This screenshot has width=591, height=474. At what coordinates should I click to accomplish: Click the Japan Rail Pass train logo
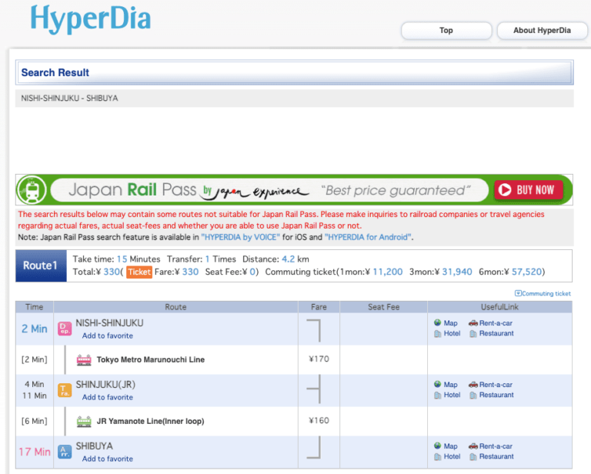tap(33, 190)
